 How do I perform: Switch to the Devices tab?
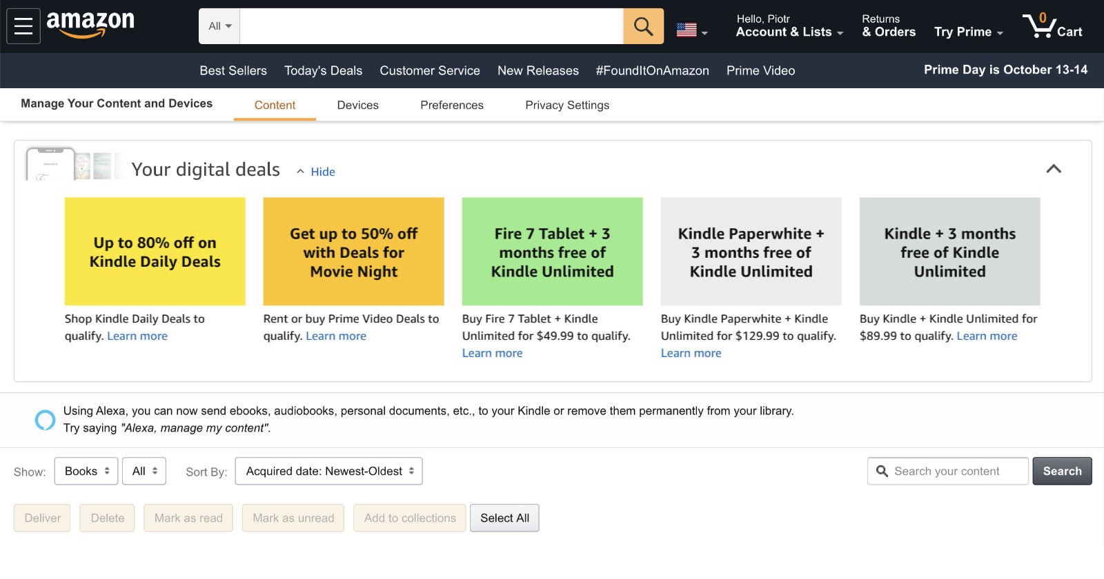357,105
